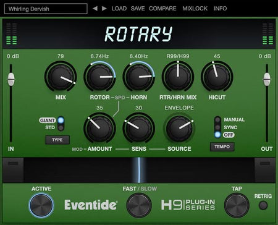Screen dimensions: 278x225
Task: Click the ROTOR speed knob
Action: 99,77
